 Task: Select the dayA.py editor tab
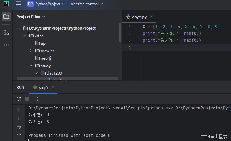pos(136,17)
